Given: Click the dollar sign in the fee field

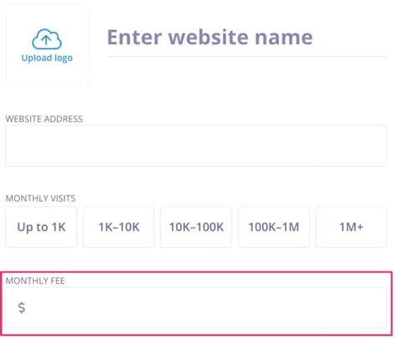Looking at the screenshot, I should coord(22,307).
